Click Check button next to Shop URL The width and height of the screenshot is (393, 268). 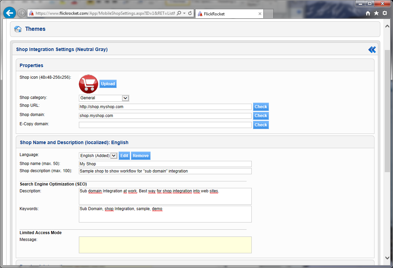[261, 107]
